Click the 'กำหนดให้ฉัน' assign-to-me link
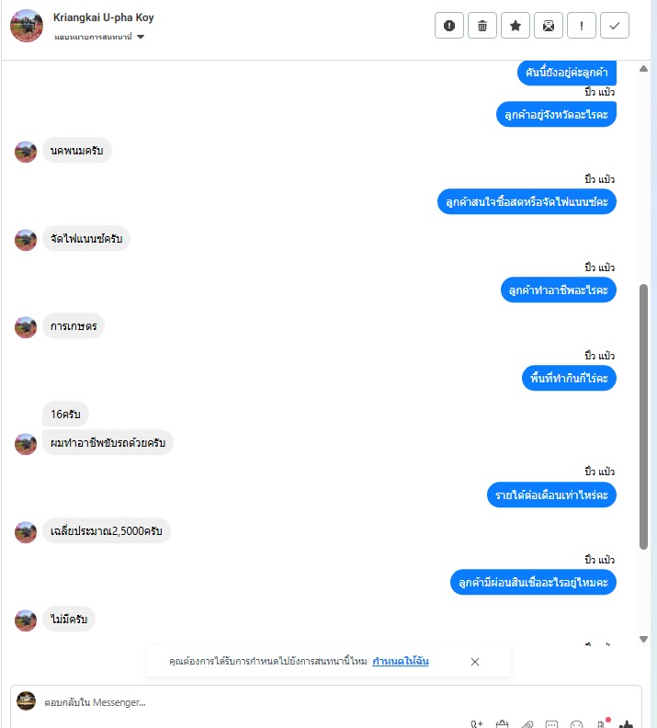Image resolution: width=657 pixels, height=728 pixels. point(401,661)
